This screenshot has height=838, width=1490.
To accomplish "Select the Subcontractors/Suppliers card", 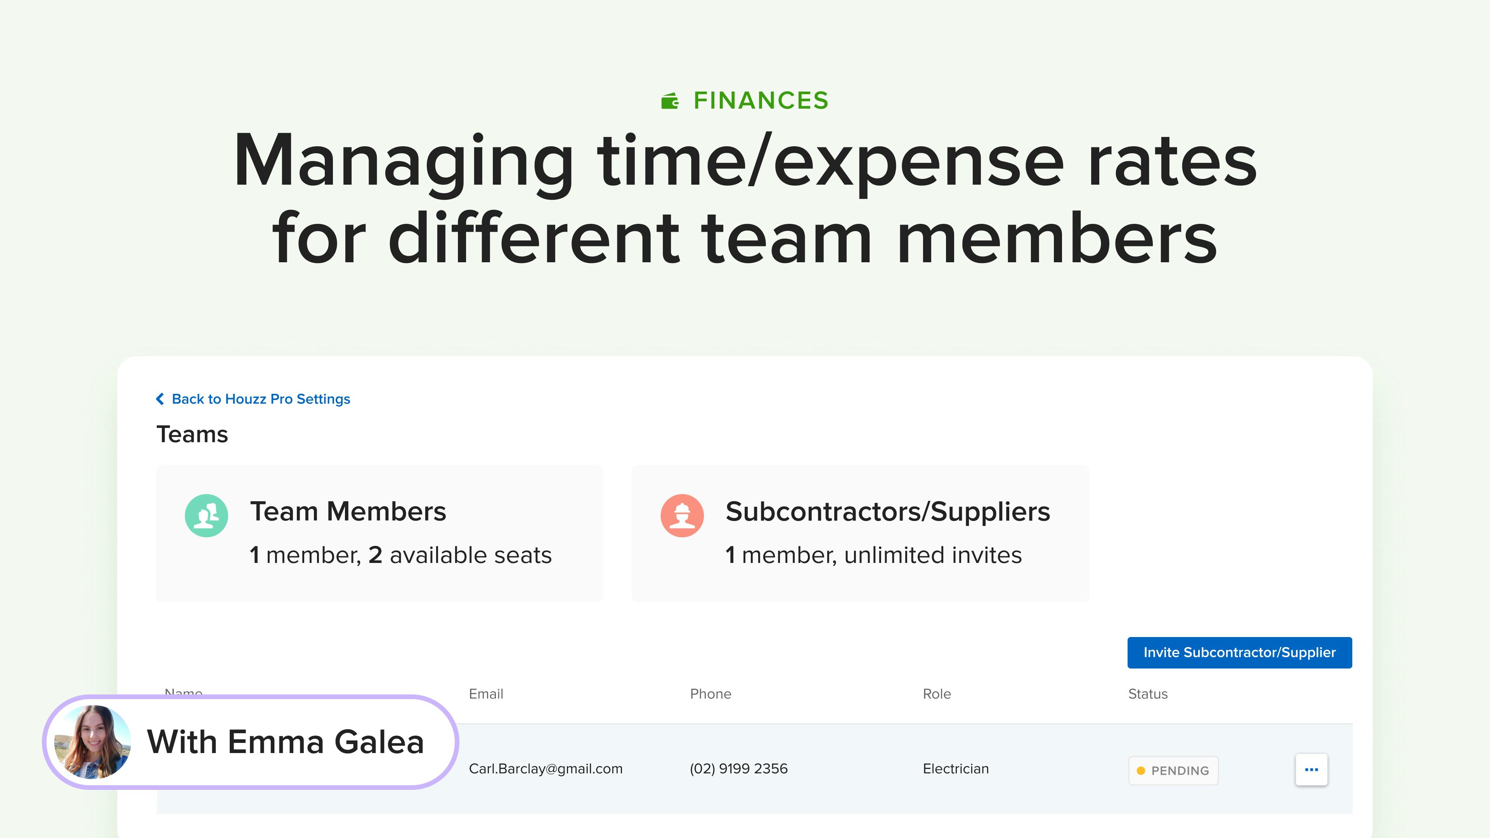I will pyautogui.click(x=860, y=533).
